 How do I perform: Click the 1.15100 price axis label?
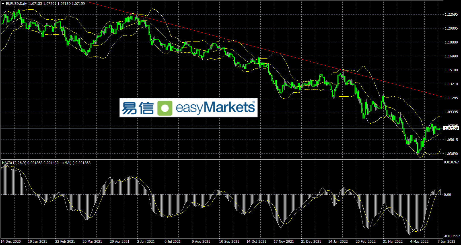coord(451,70)
